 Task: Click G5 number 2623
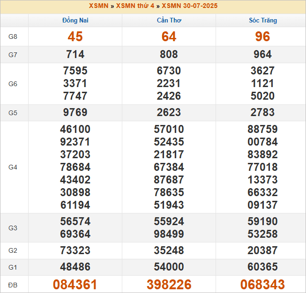(x=169, y=112)
